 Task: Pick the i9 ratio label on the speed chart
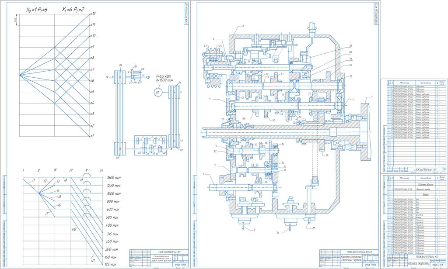click(x=81, y=180)
